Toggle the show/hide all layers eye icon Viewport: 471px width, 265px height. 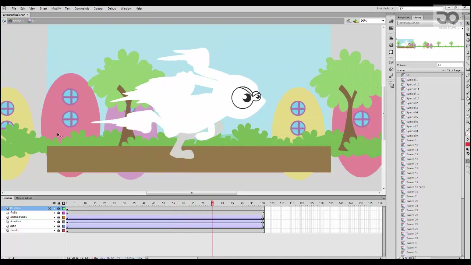click(x=54, y=203)
